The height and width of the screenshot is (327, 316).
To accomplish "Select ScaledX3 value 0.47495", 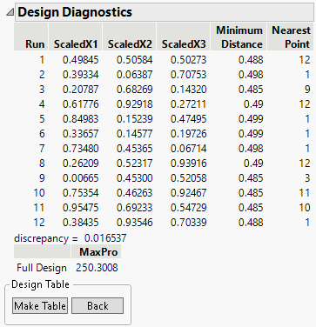I will point(189,119).
